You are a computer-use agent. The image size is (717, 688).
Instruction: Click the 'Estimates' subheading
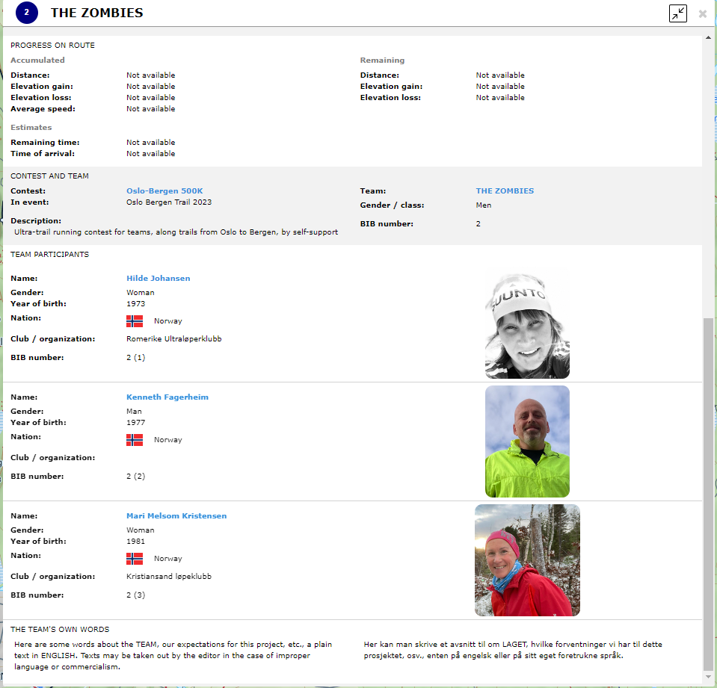tap(31, 128)
